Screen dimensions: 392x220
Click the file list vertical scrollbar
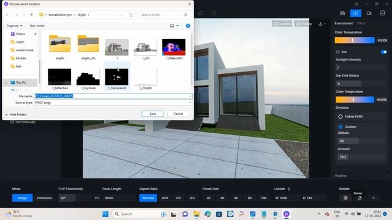click(192, 60)
